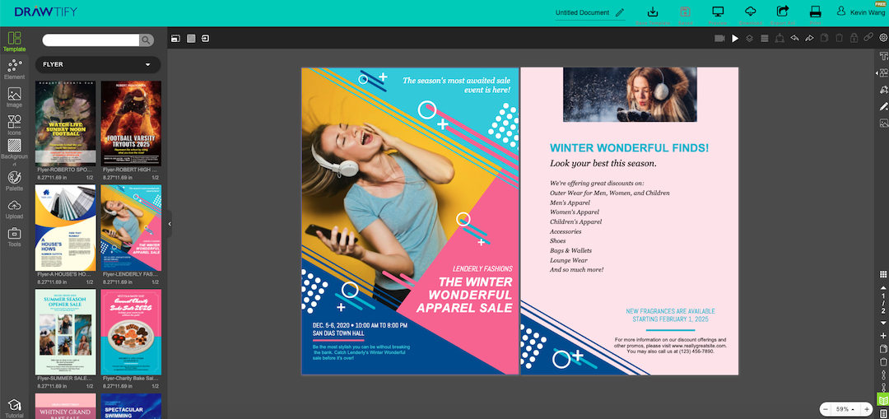Select the ROBERTO SPORTS football flyer template

(x=65, y=123)
